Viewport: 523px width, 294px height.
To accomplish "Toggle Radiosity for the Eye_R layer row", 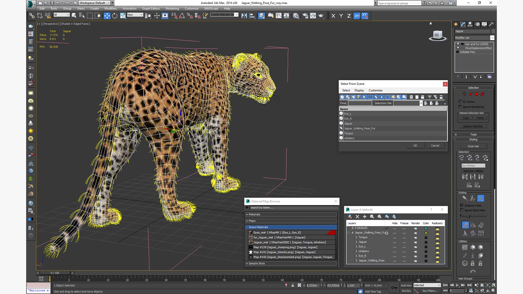I will coord(437,256).
